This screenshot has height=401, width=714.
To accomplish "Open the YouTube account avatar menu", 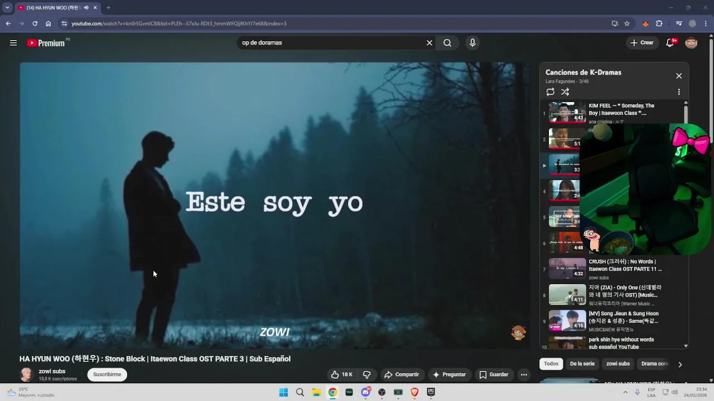I will coord(691,43).
